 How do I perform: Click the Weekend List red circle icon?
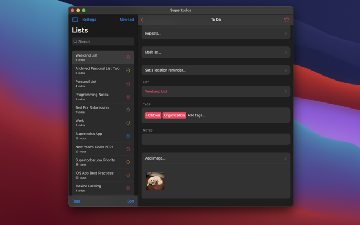128,58
